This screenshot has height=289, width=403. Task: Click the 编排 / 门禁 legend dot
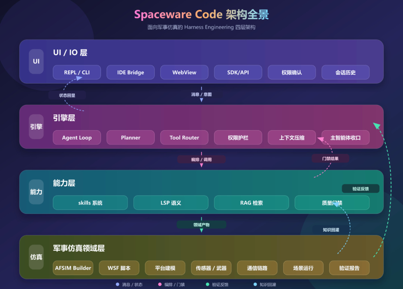point(160,285)
